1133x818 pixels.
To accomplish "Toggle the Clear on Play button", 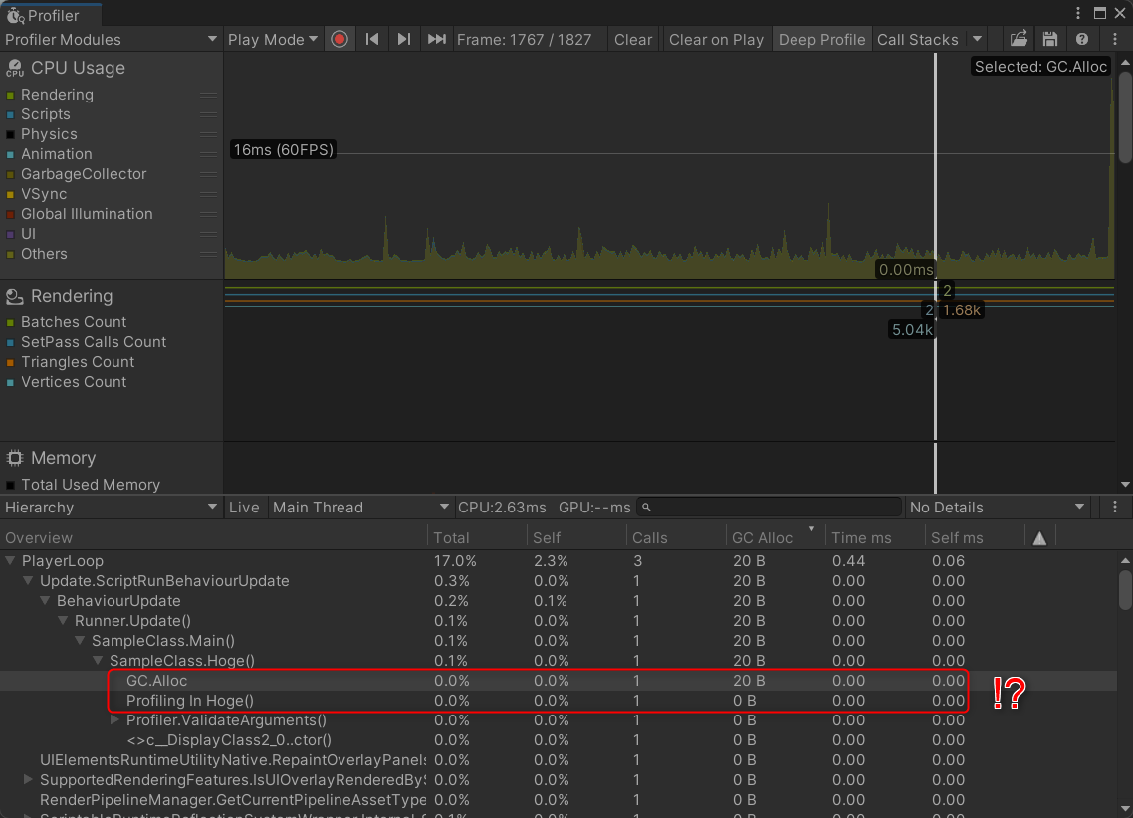I will pos(716,39).
